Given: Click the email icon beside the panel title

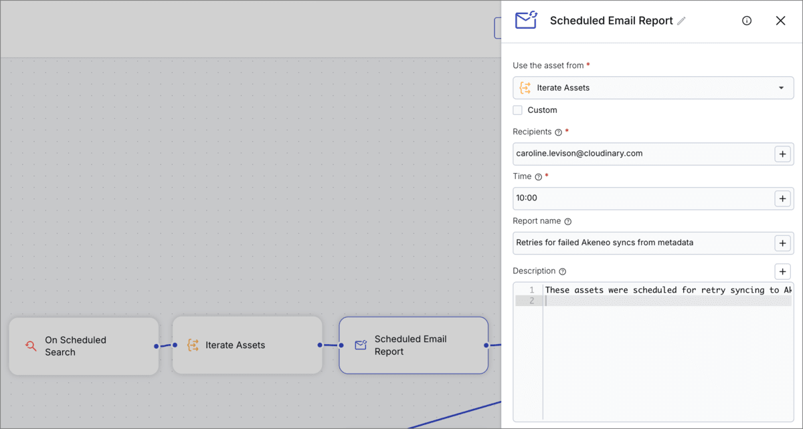Looking at the screenshot, I should click(526, 20).
